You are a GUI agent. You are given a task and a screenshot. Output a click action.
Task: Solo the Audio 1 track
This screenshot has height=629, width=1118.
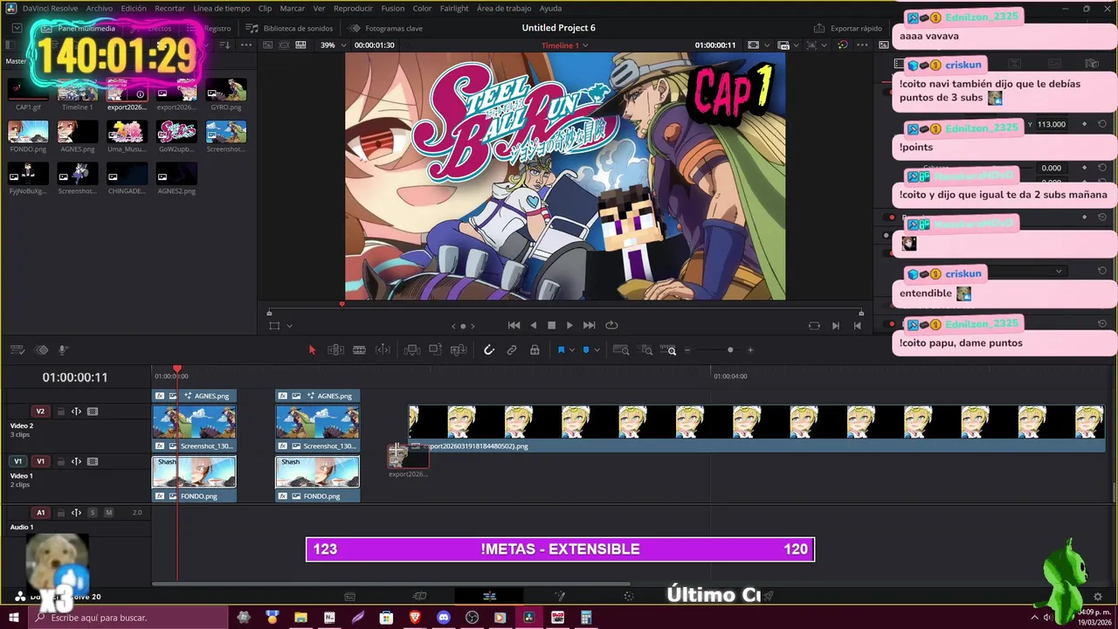pyautogui.click(x=93, y=513)
